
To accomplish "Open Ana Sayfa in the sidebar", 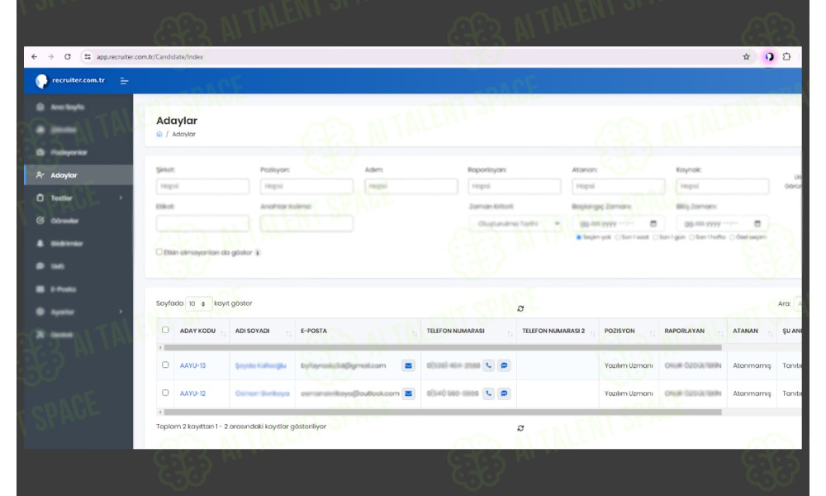I will pos(67,107).
